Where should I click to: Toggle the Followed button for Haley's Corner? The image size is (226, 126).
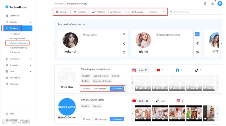(117, 119)
